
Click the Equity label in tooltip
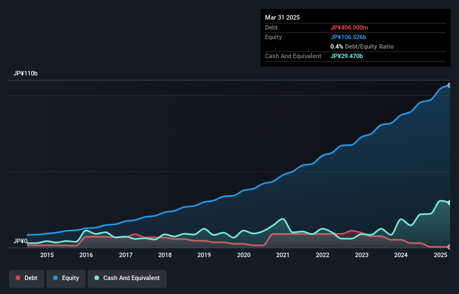tap(273, 37)
